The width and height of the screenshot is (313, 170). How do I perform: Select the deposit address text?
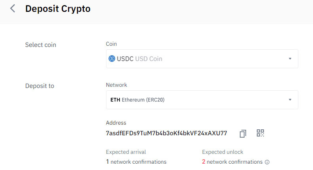coord(167,133)
